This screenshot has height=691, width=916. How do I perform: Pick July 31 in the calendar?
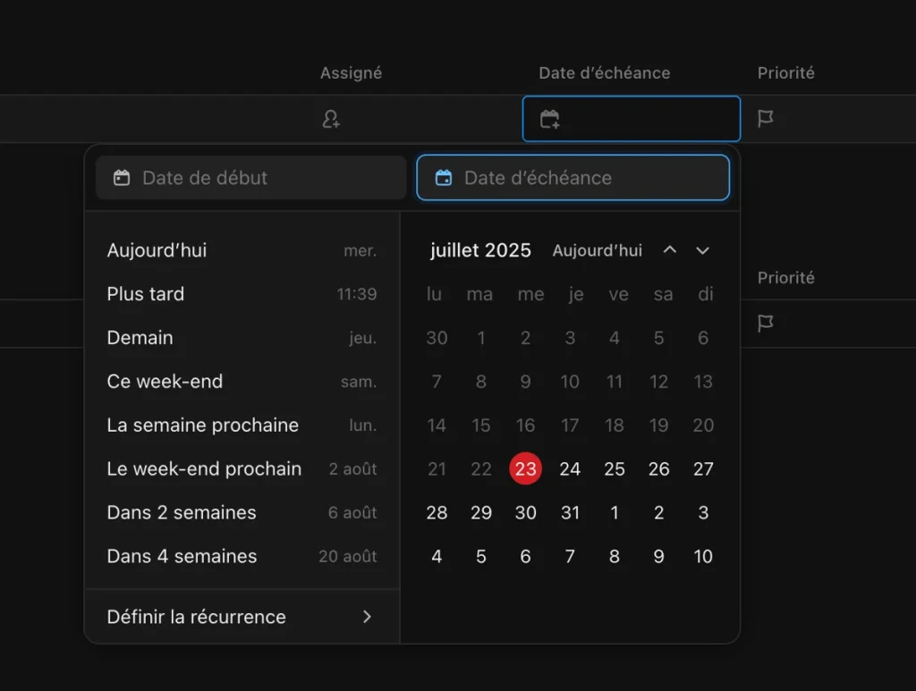[570, 513]
